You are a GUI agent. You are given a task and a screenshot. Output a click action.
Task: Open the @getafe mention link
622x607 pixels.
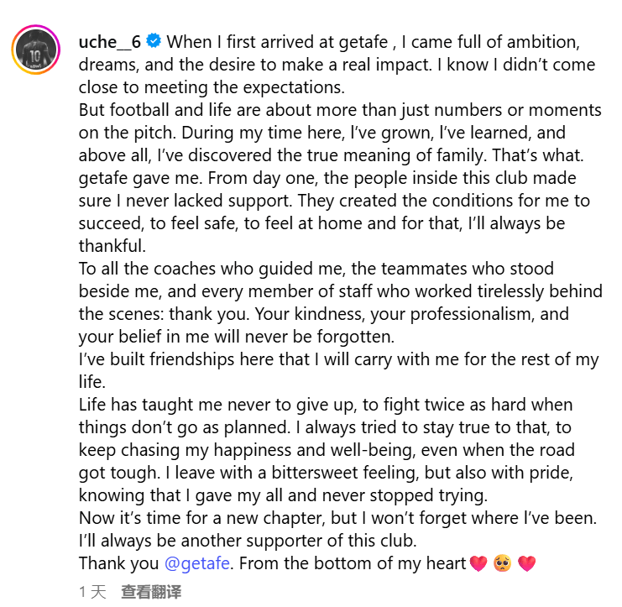[197, 563]
